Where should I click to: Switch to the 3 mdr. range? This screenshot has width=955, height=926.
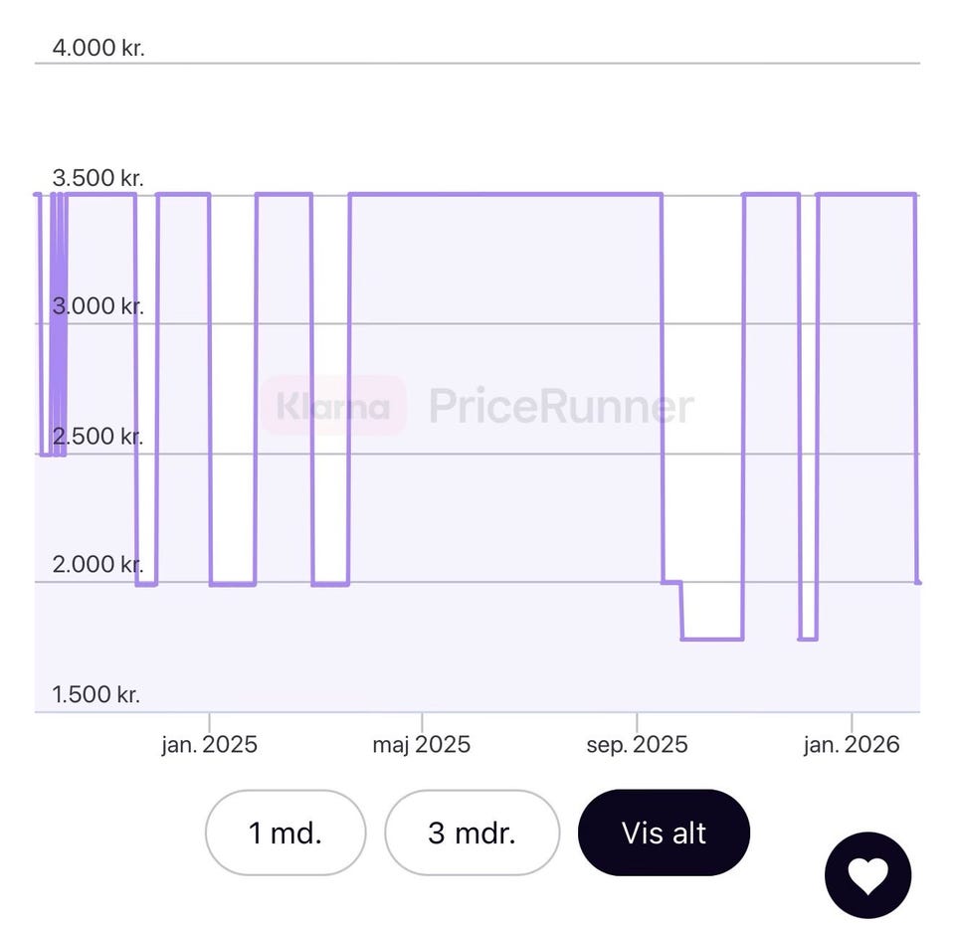pos(472,833)
